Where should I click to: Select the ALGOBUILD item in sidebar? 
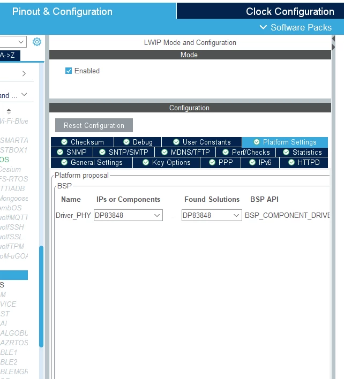[14, 333]
